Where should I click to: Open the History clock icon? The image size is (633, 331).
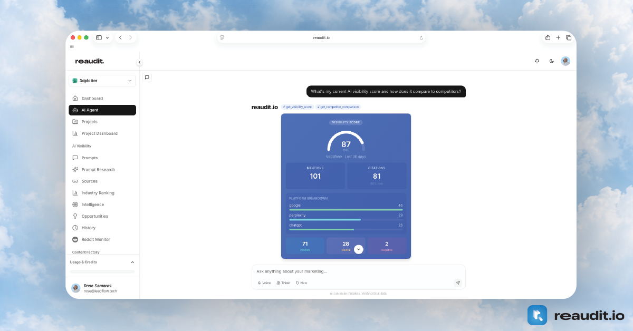(x=75, y=228)
